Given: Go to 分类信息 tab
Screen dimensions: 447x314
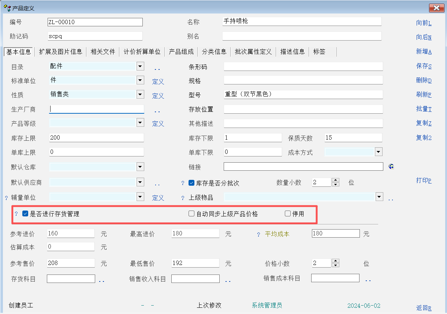Looking at the screenshot, I should (214, 52).
